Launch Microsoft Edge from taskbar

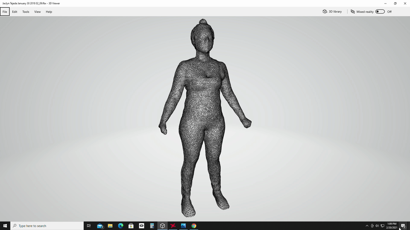click(x=120, y=226)
